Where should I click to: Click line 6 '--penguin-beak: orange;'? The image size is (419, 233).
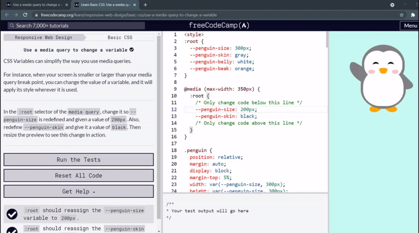[222, 69]
